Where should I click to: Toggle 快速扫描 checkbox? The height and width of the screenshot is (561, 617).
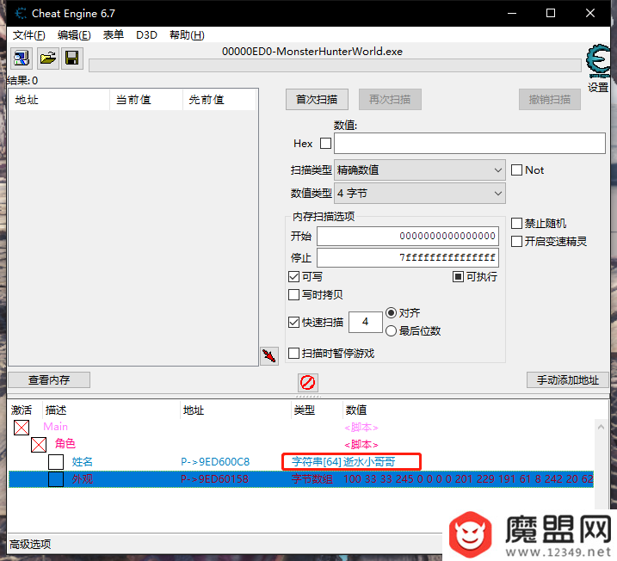point(294,322)
